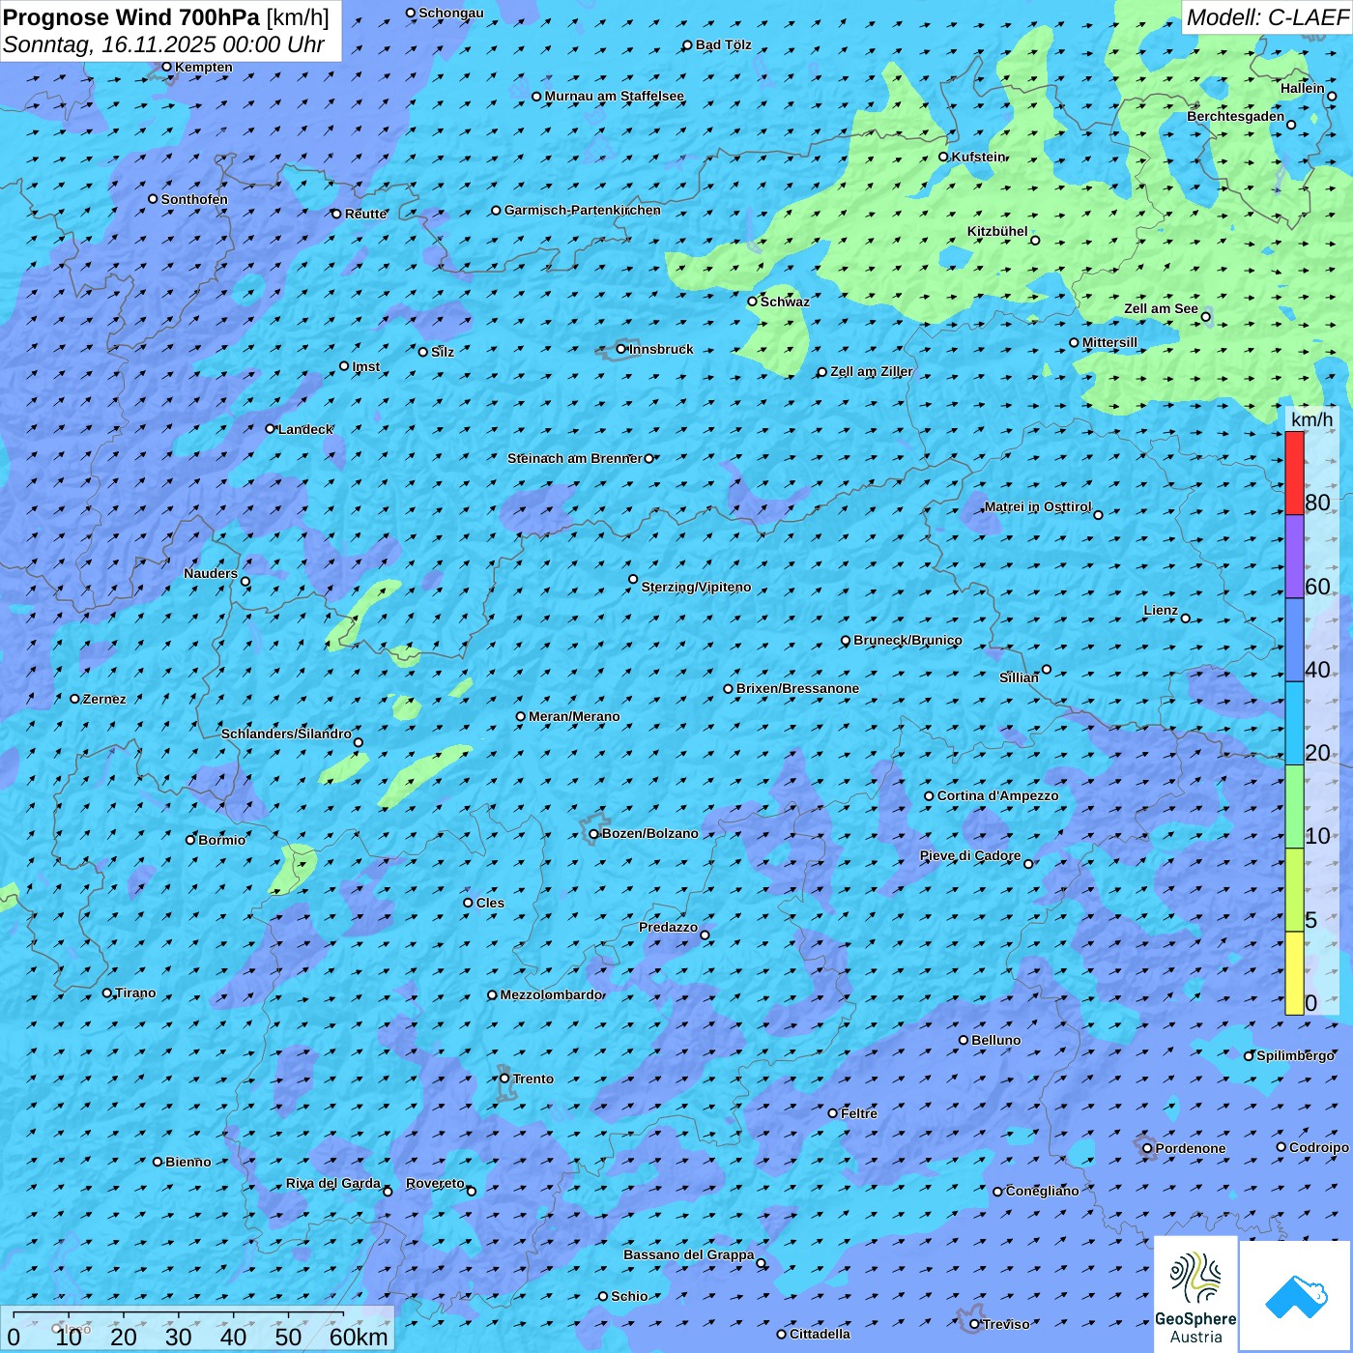The height and width of the screenshot is (1353, 1353).
Task: Click the 'Cortina d'Ampezzo' label
Action: [x=997, y=795]
